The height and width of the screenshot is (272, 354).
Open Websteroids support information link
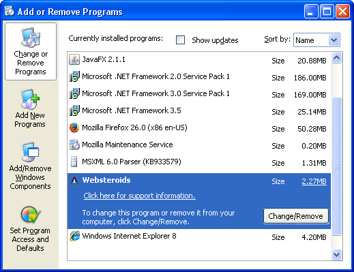click(x=139, y=196)
